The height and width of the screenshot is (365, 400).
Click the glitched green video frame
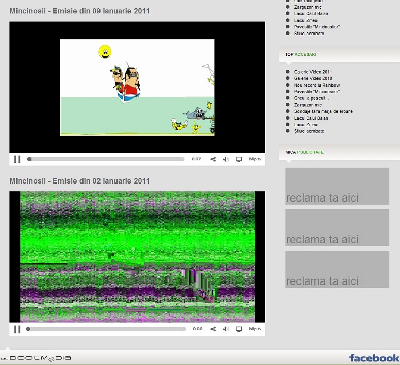click(x=138, y=257)
